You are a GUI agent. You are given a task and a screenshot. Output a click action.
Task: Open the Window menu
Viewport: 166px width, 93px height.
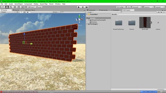pos(58,4)
